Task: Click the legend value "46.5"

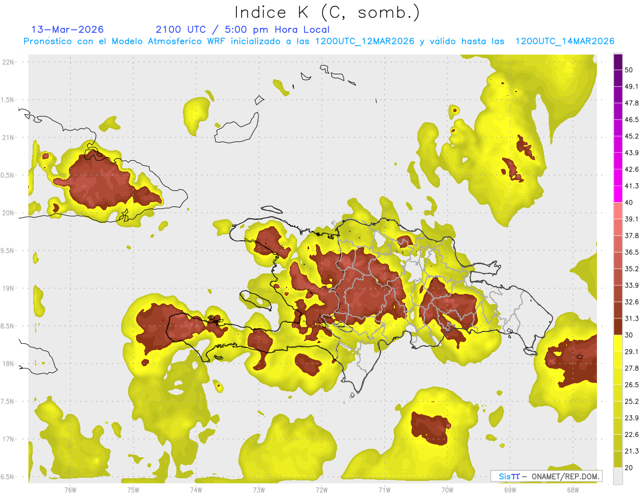Action: [x=632, y=120]
